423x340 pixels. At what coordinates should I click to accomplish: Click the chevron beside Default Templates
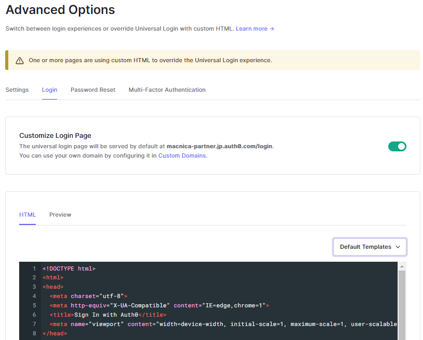tap(399, 247)
